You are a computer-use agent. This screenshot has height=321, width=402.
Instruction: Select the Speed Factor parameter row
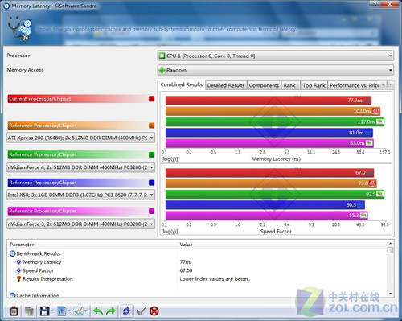pos(199,270)
